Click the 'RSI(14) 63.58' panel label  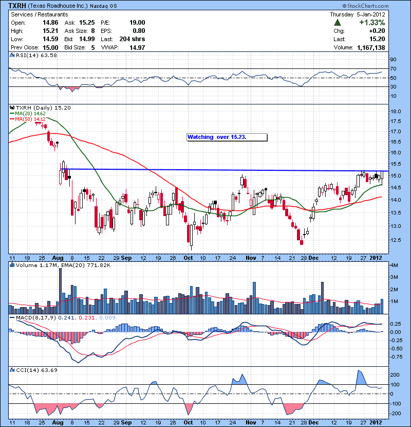click(36, 55)
